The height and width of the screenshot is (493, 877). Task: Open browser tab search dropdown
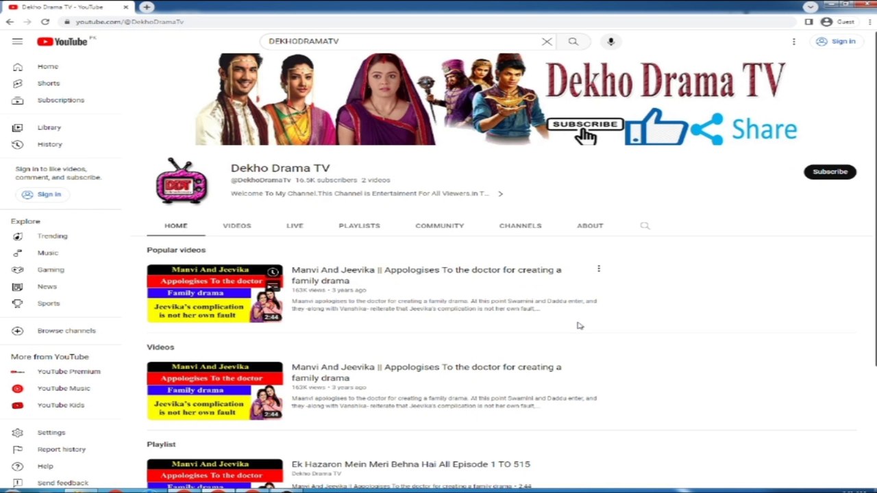pyautogui.click(x=811, y=7)
